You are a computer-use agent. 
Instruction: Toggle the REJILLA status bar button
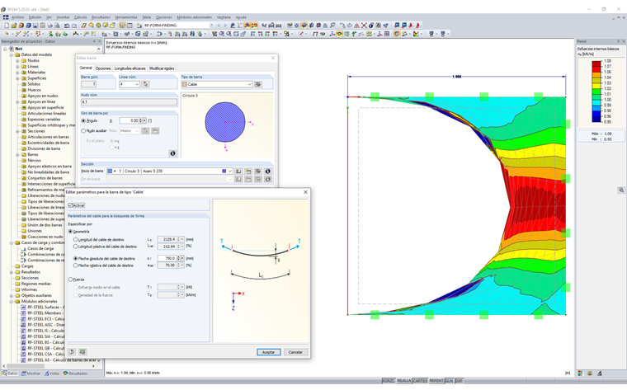(x=403, y=381)
